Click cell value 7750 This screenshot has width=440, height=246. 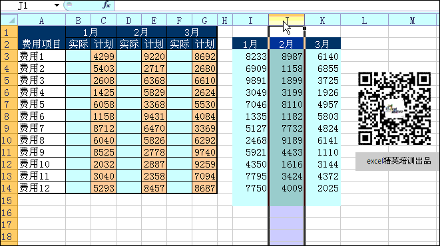[250, 188]
